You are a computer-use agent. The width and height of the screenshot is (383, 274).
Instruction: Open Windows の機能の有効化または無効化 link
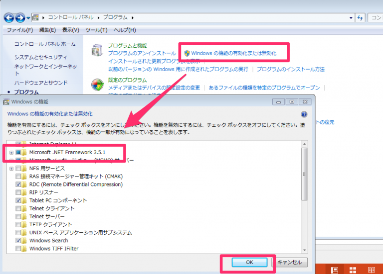pos(234,53)
